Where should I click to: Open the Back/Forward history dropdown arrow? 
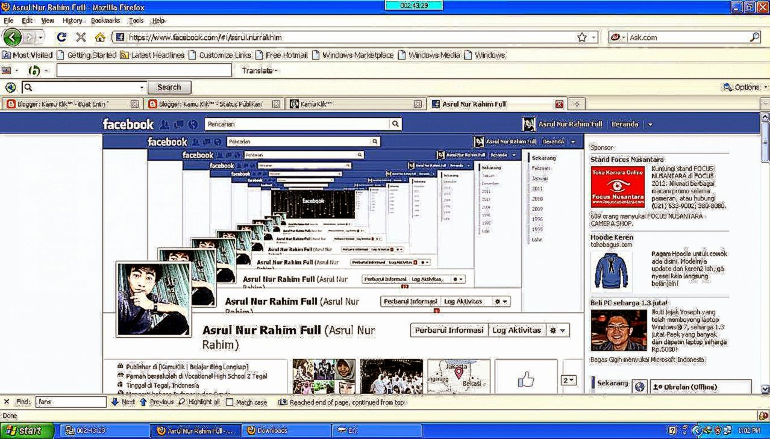[41, 37]
